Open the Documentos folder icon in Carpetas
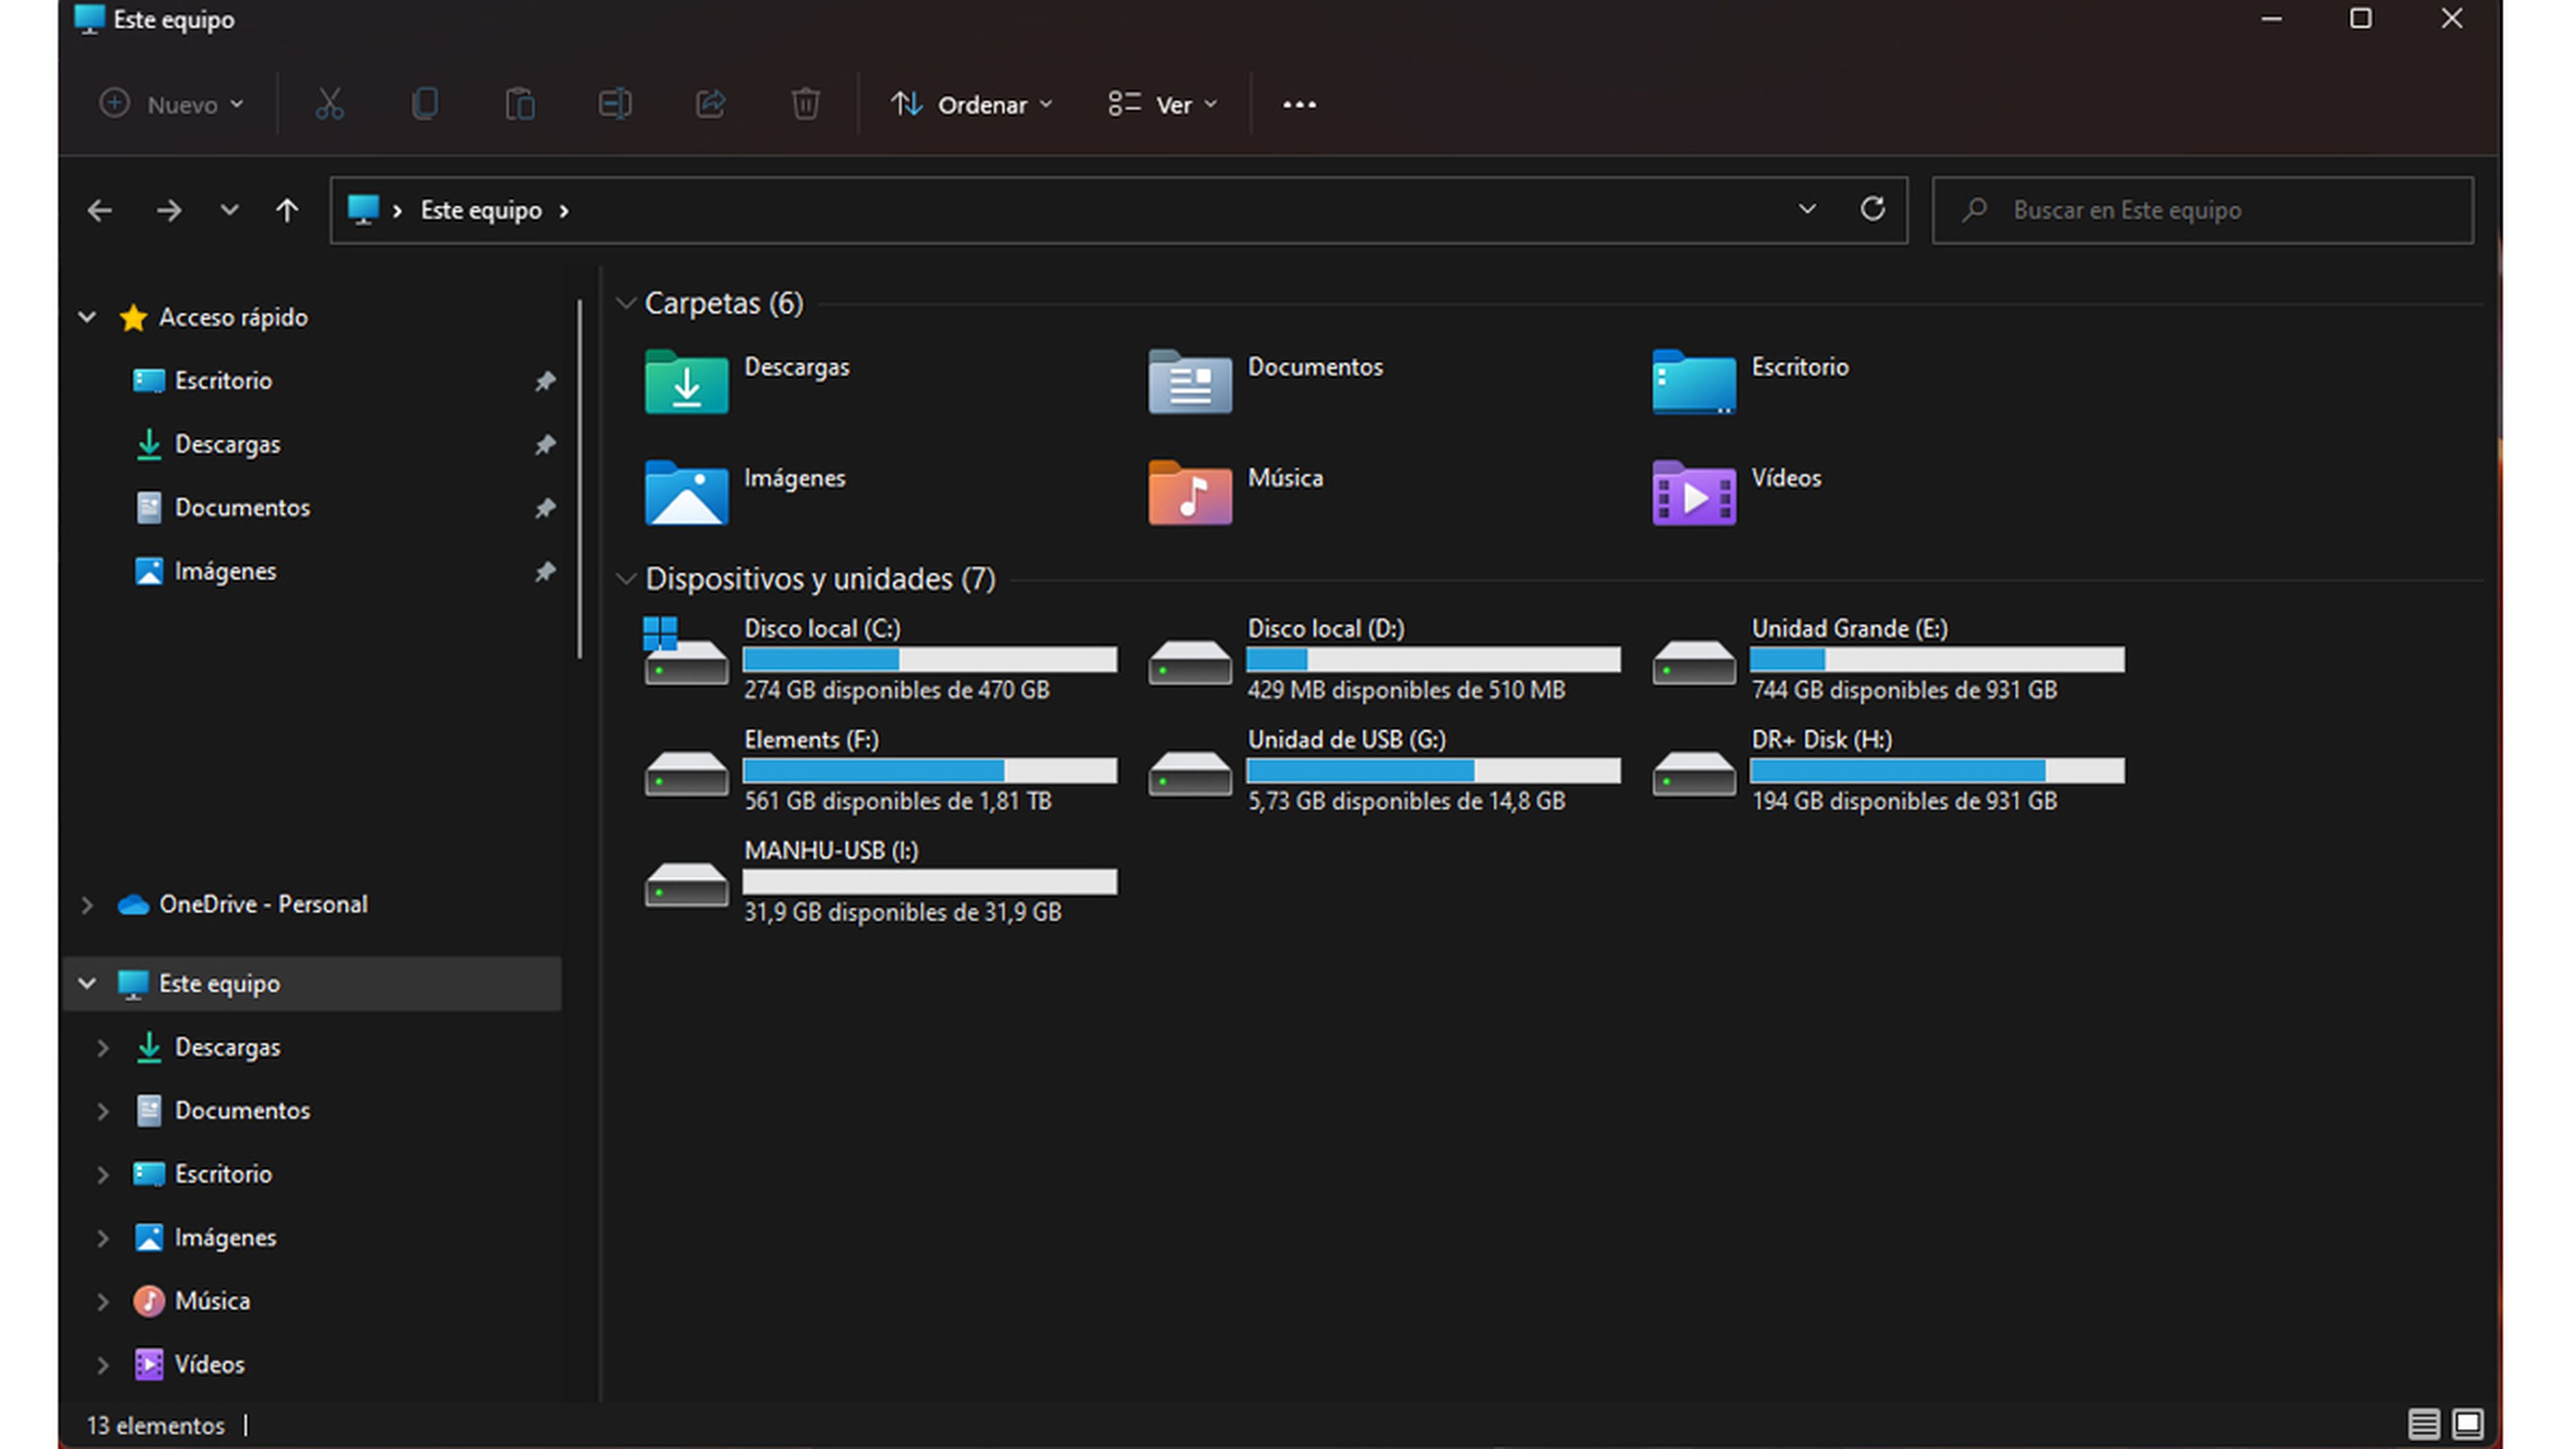 (1190, 381)
